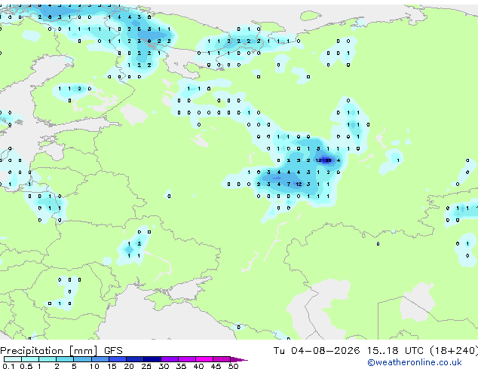
Task: Select the legend swatch between 15 and 20
Action: coord(118,359)
